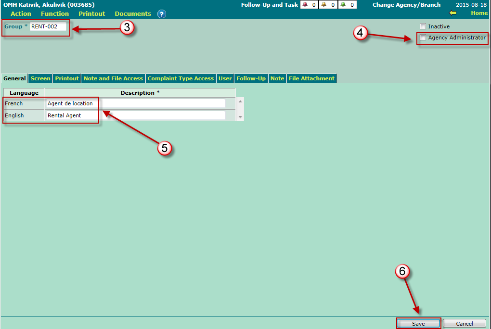The height and width of the screenshot is (329, 491).
Task: Click the orange bell follow-up counter
Action: pos(328,5)
